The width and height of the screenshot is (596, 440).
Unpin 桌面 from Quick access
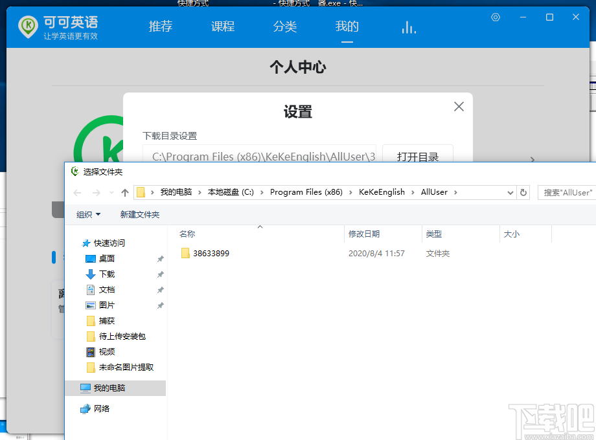pyautogui.click(x=160, y=258)
